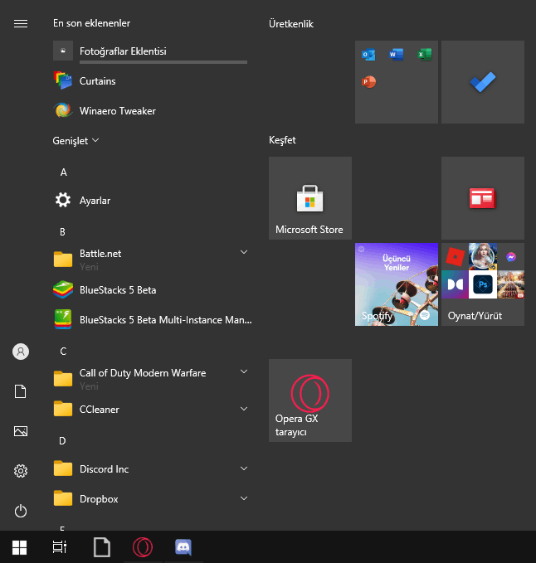This screenshot has height=563, width=536.
Task: Expand the Discord Inc folder chevron
Action: click(244, 468)
